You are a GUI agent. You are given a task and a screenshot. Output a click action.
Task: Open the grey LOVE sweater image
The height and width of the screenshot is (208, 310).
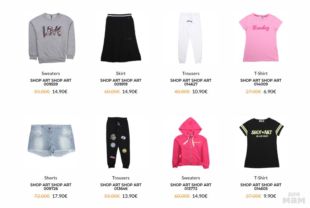52,38
